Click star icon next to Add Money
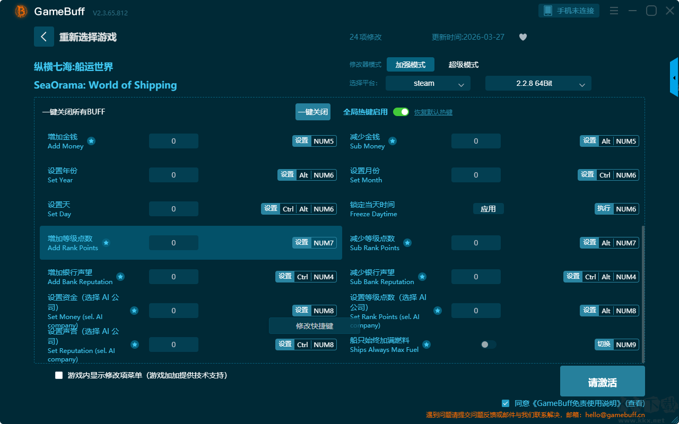 pyautogui.click(x=91, y=141)
